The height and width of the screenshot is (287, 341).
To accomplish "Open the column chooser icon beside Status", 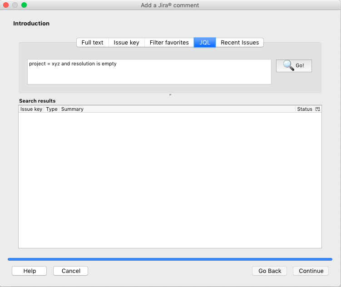I will 318,109.
